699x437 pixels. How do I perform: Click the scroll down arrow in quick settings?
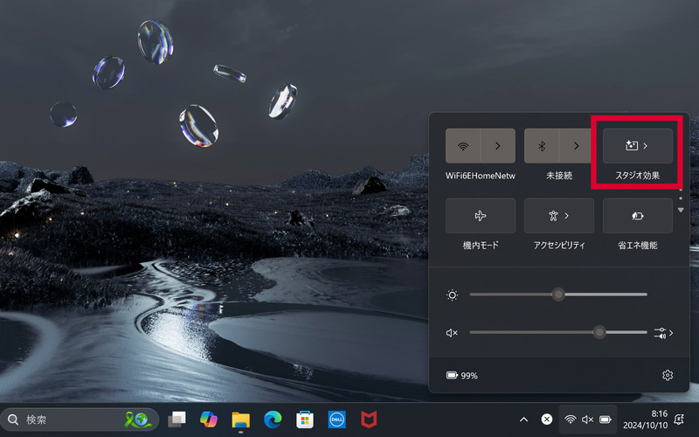pos(681,210)
